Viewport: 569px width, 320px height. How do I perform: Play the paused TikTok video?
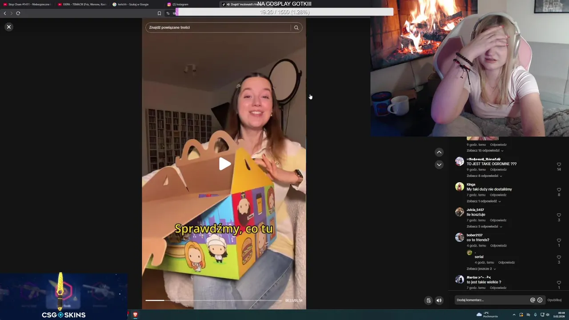click(x=224, y=164)
